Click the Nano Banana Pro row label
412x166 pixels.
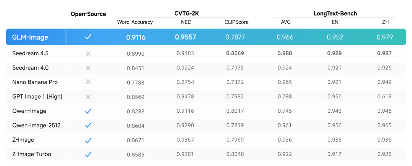pyautogui.click(x=35, y=82)
